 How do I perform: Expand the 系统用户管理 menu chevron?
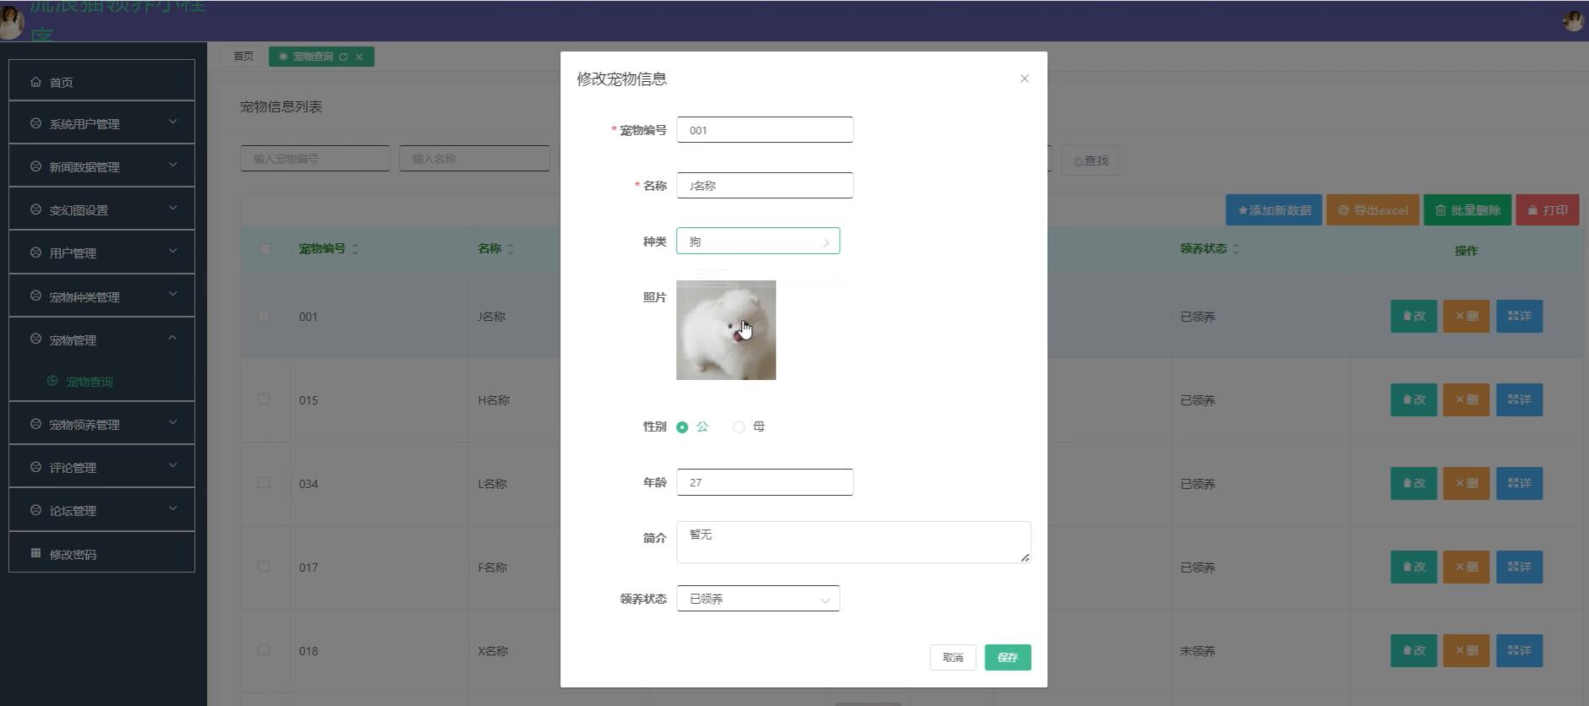tap(172, 122)
